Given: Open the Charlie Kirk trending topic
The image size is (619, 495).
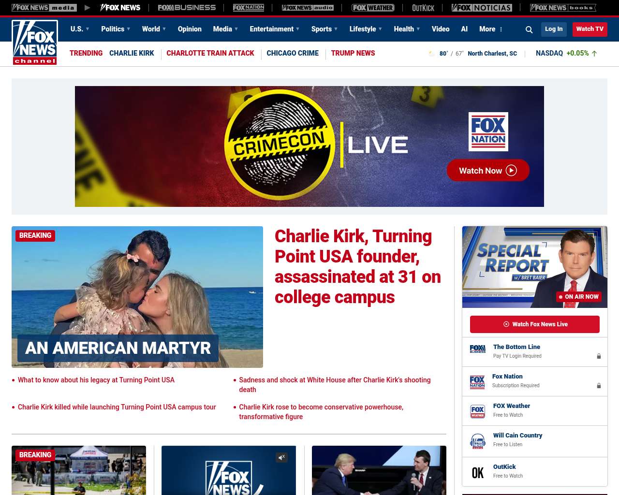Looking at the screenshot, I should [x=132, y=53].
